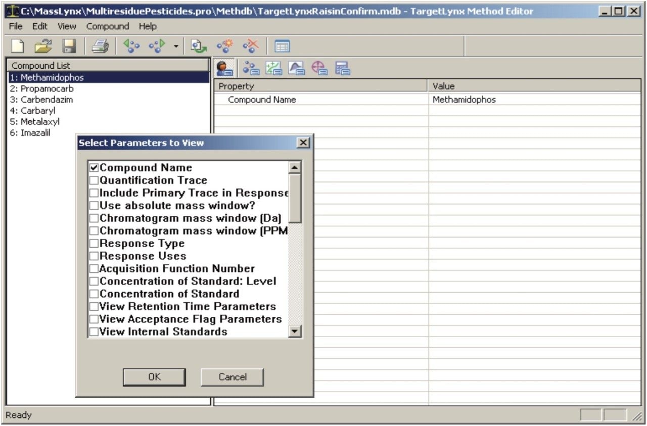Click the Save floppy disk icon
The image size is (647, 426).
pos(69,46)
